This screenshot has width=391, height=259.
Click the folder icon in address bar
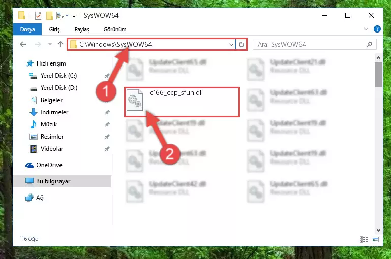coord(73,44)
